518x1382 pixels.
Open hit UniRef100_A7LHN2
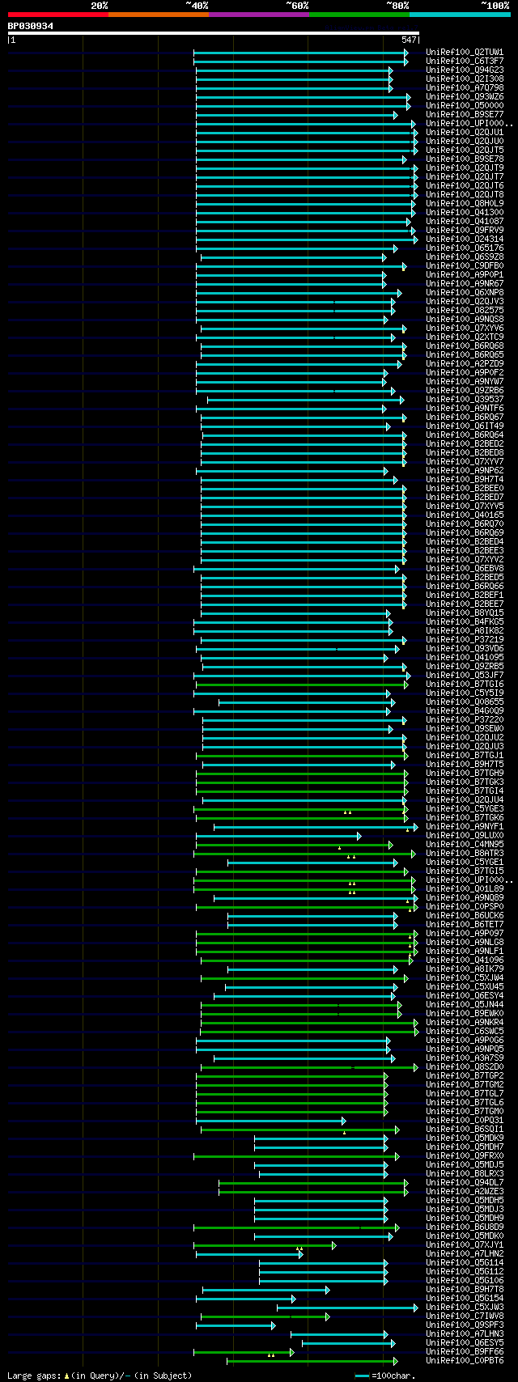[x=465, y=1254]
